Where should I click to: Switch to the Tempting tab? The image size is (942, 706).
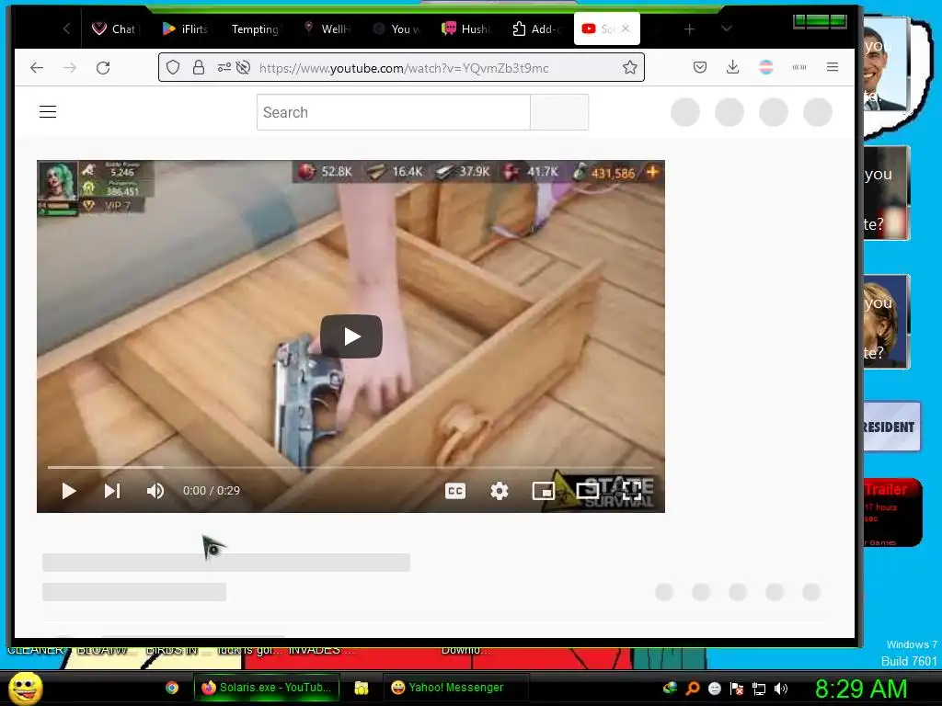255,28
